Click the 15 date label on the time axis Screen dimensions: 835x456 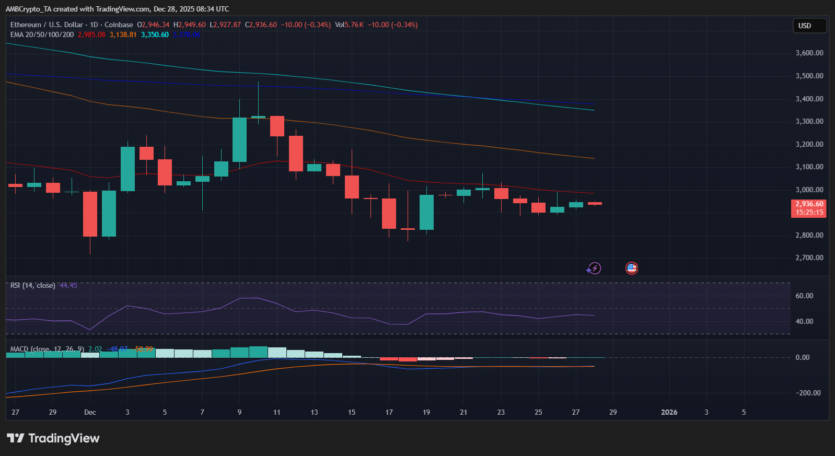(352, 412)
